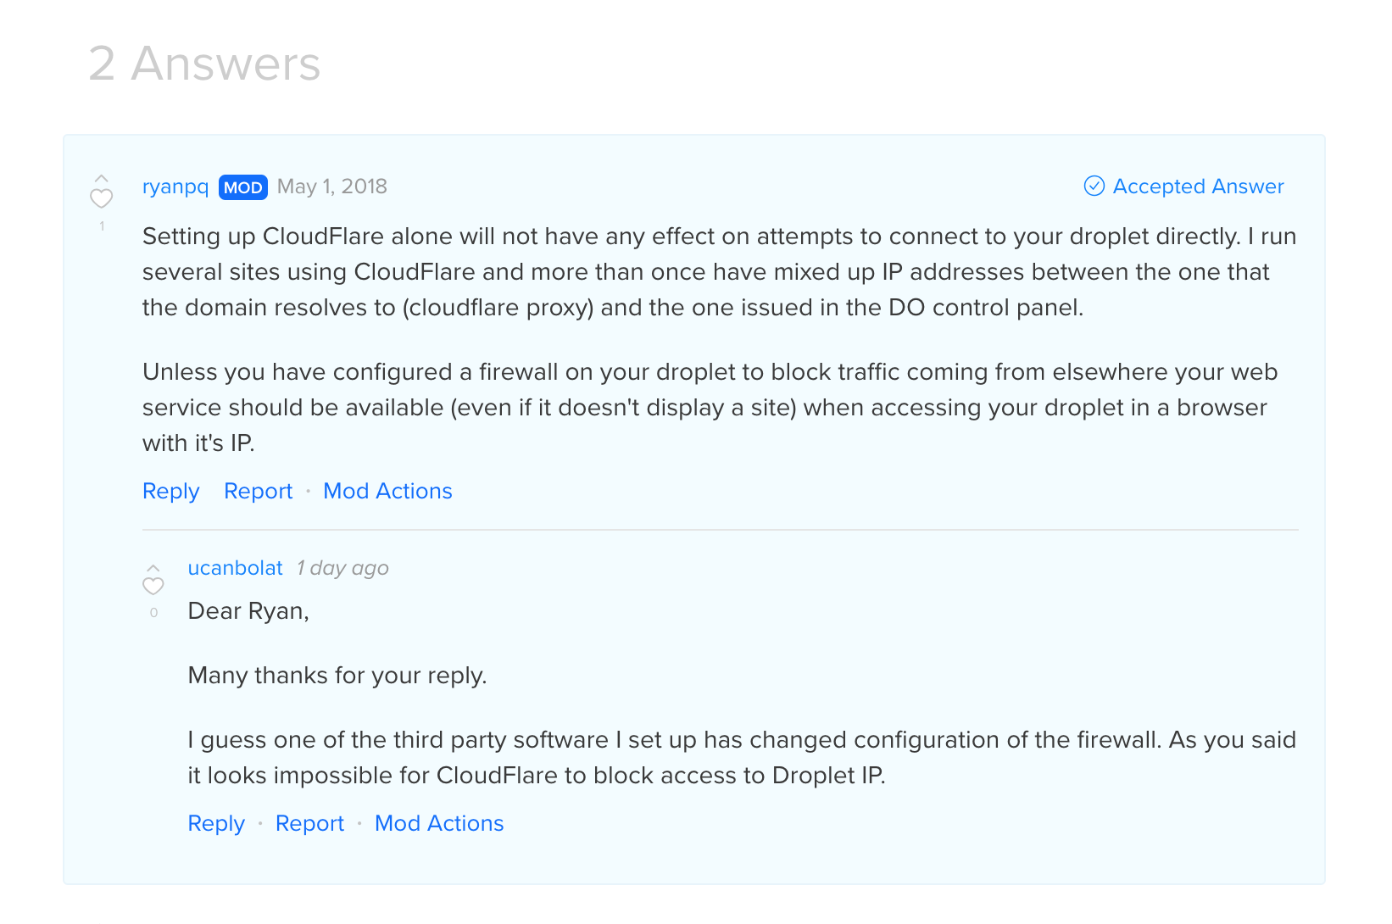Reply to ryanpq's accepted answer
The height and width of the screenshot is (924, 1392).
[171, 492]
